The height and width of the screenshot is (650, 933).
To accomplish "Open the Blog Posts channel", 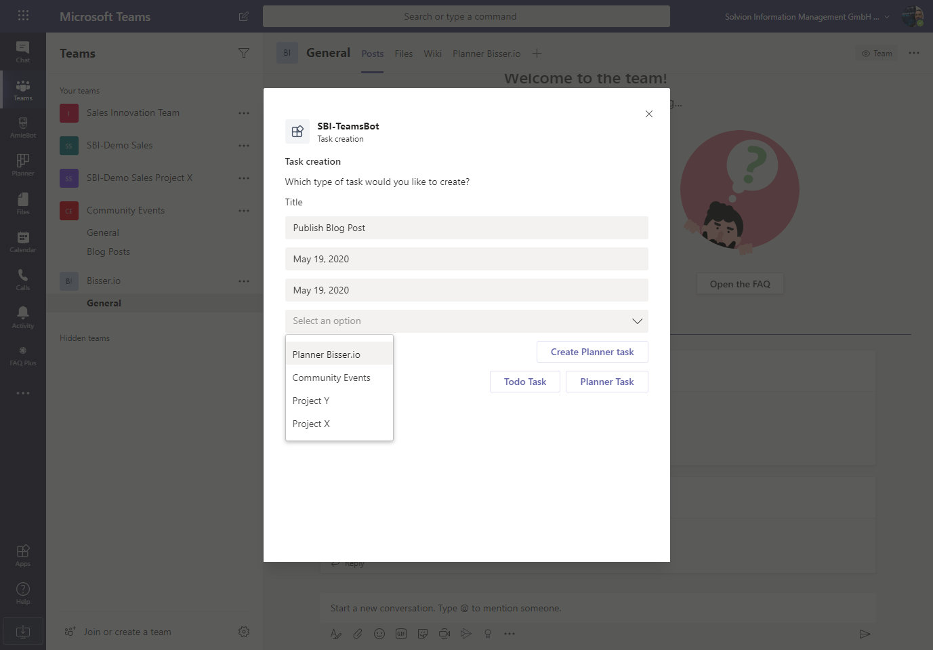I will (x=108, y=251).
